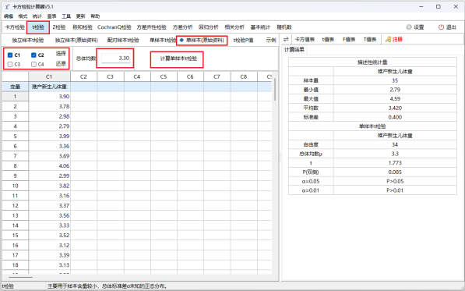Select row header 10 in the data grid
This screenshot has height=291, width=465.
point(15,186)
